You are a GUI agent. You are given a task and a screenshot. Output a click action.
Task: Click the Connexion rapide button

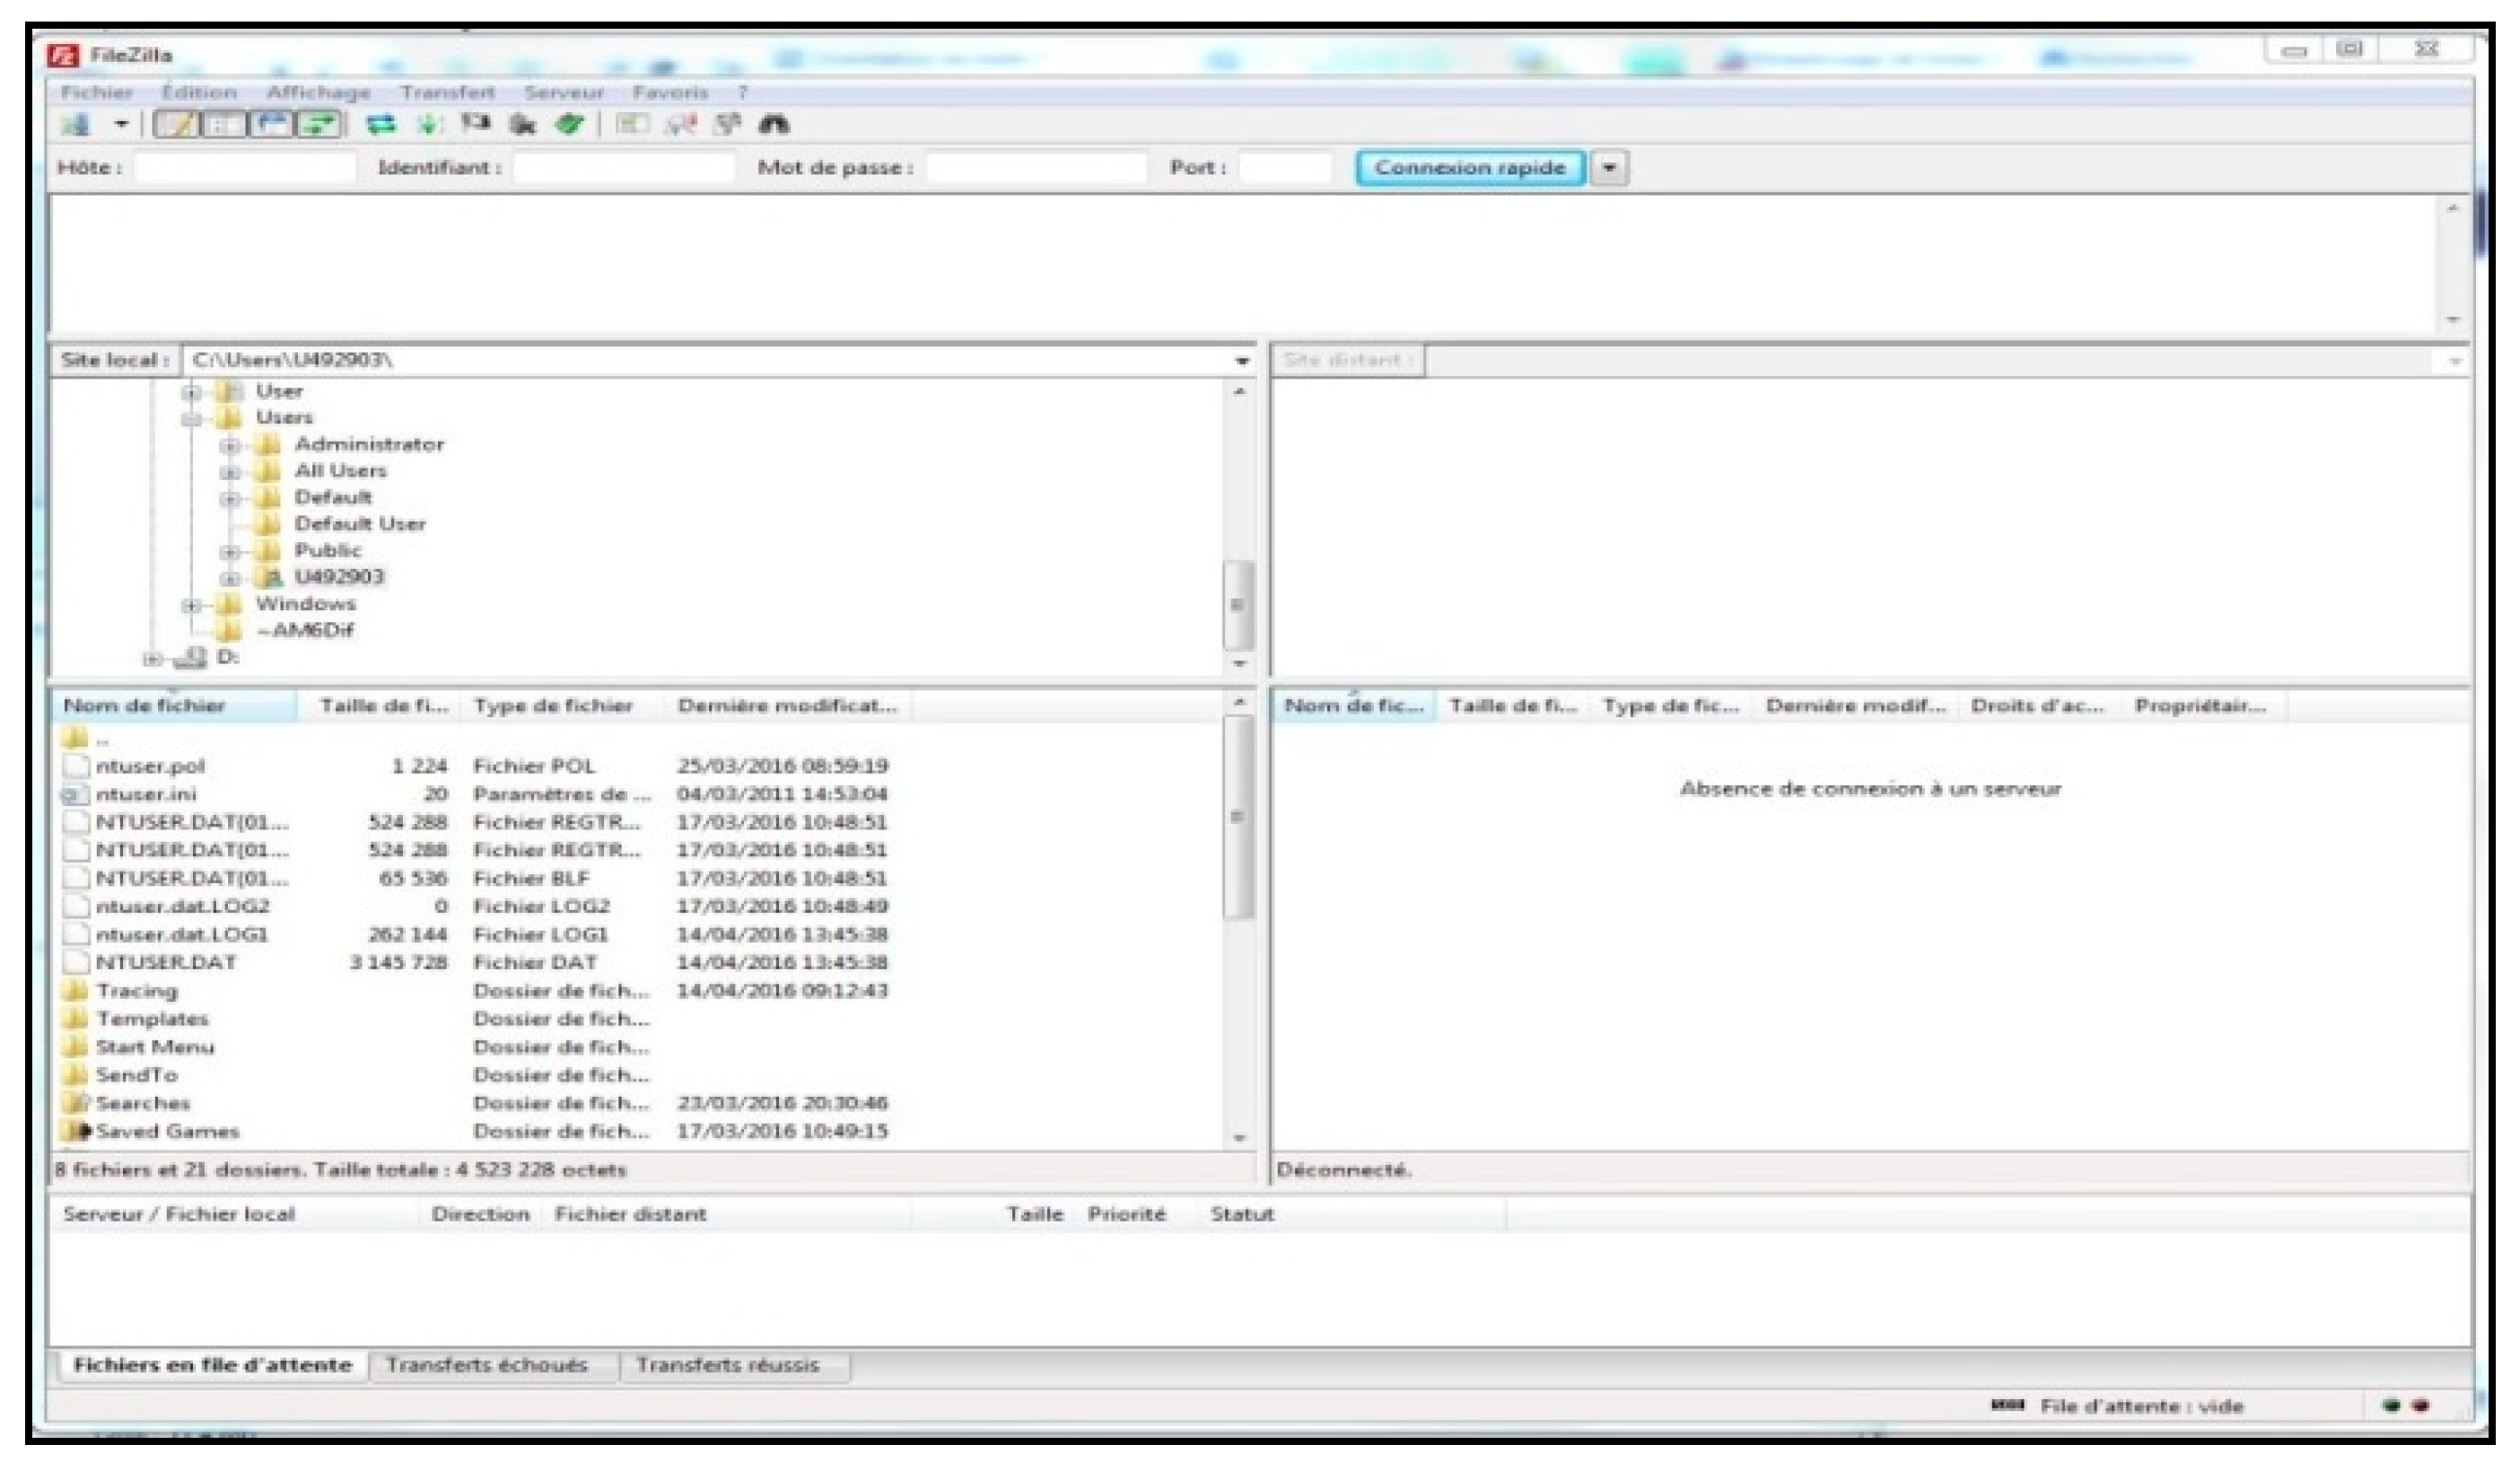pyautogui.click(x=1470, y=168)
